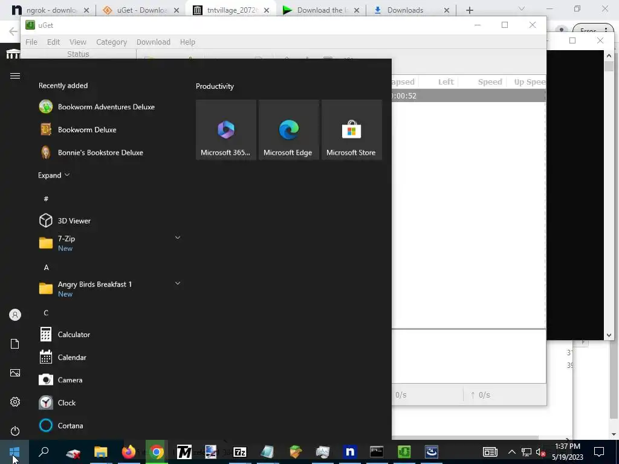
Task: Click the Power button in Start
Action: pyautogui.click(x=15, y=431)
